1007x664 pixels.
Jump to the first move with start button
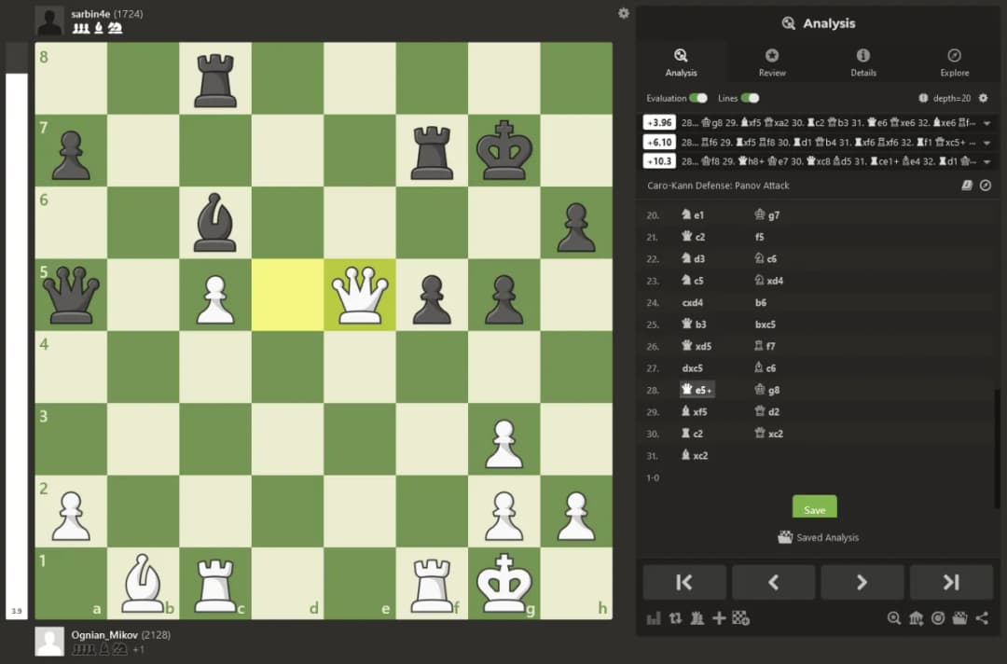[x=684, y=582]
